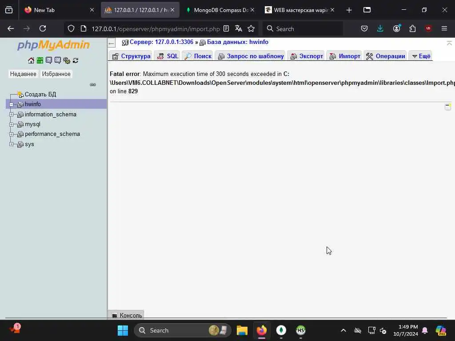
Task: Switch to WEB мастерская browser tab
Action: 300,10
